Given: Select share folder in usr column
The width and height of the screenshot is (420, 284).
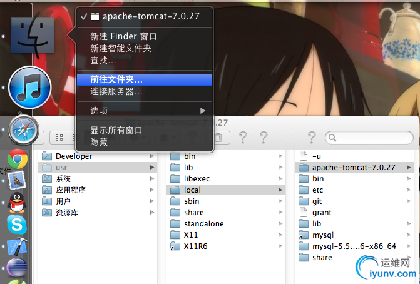Looking at the screenshot, I should (x=226, y=212).
